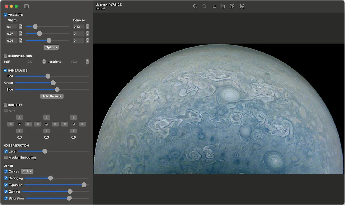Rotate the Jupiter image using the rotate icon
Screen dimensions: 345x205
223,6
